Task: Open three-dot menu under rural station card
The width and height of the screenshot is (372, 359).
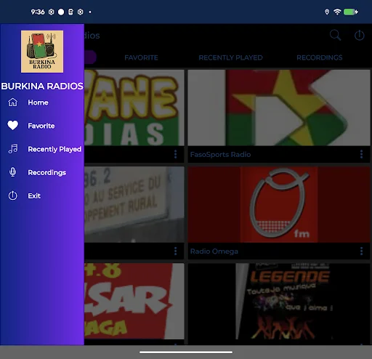Action: point(176,251)
